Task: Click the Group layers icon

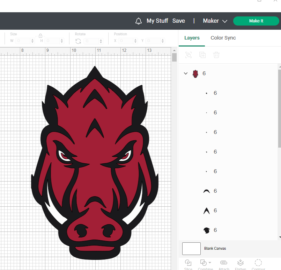Action: click(188, 55)
